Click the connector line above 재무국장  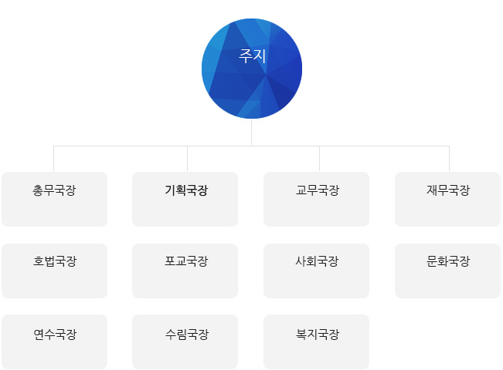click(x=449, y=159)
